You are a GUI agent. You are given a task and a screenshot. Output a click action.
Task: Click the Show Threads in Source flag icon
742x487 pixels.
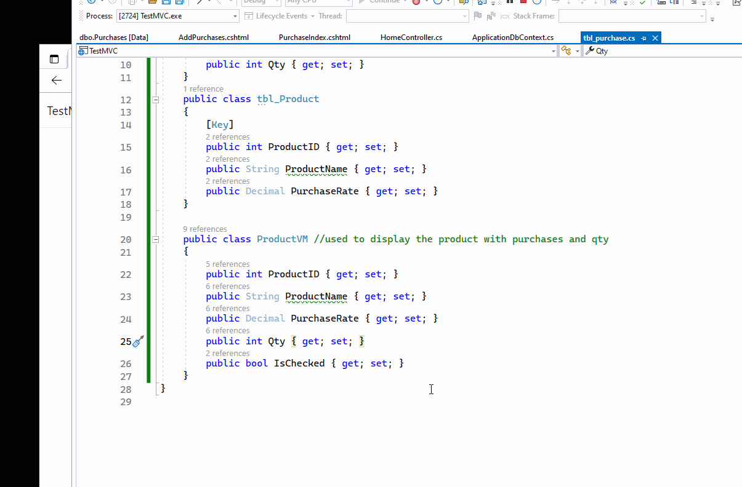click(x=477, y=16)
